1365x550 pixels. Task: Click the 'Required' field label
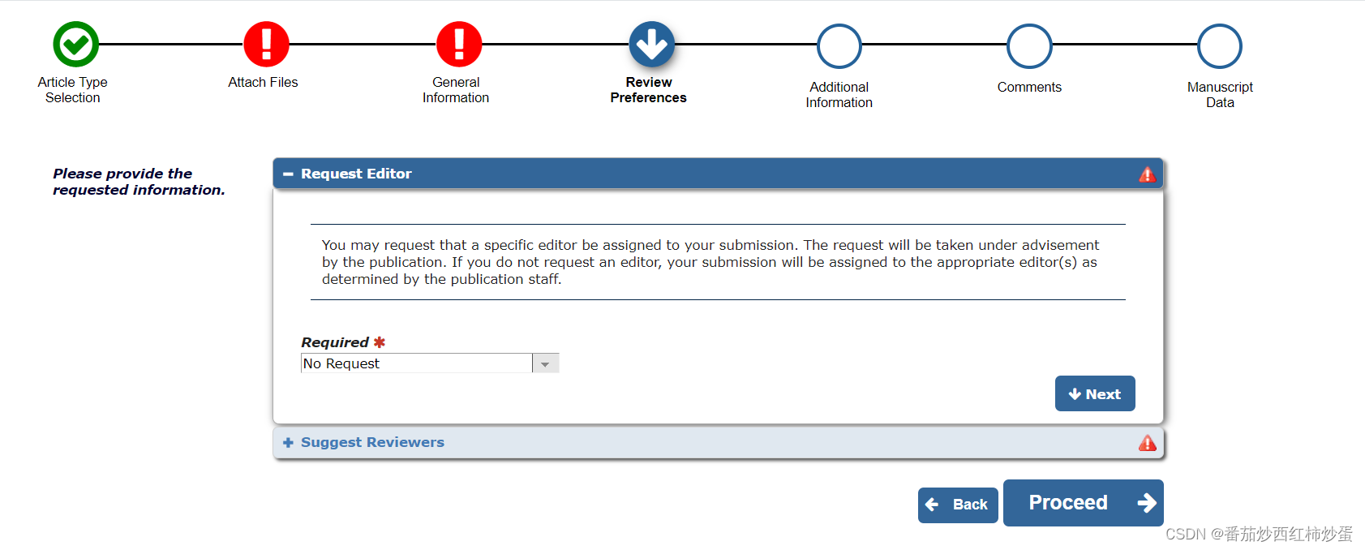(x=335, y=342)
